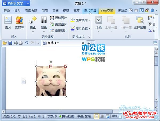
Task: Click the help question mark icon
Action: click(x=152, y=10)
